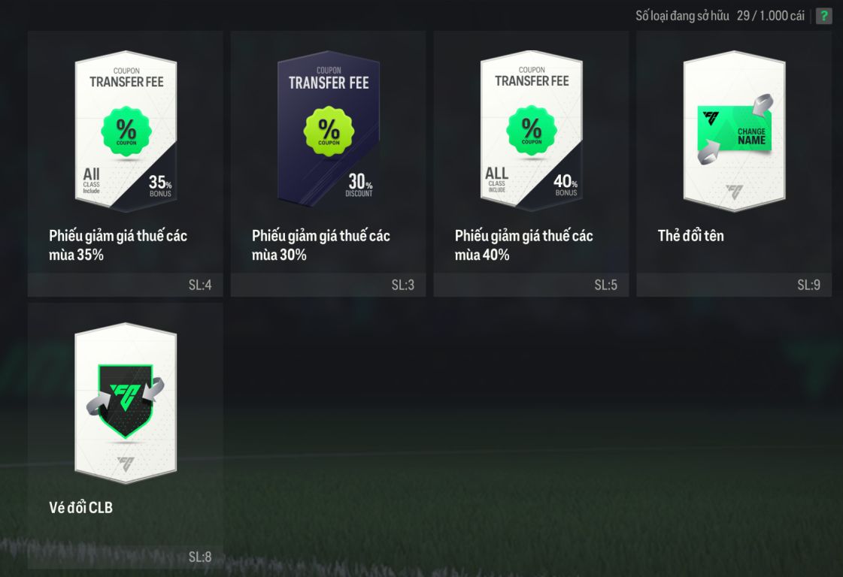
Task: Click the Thẻ đổi tên label
Action: pos(690,236)
